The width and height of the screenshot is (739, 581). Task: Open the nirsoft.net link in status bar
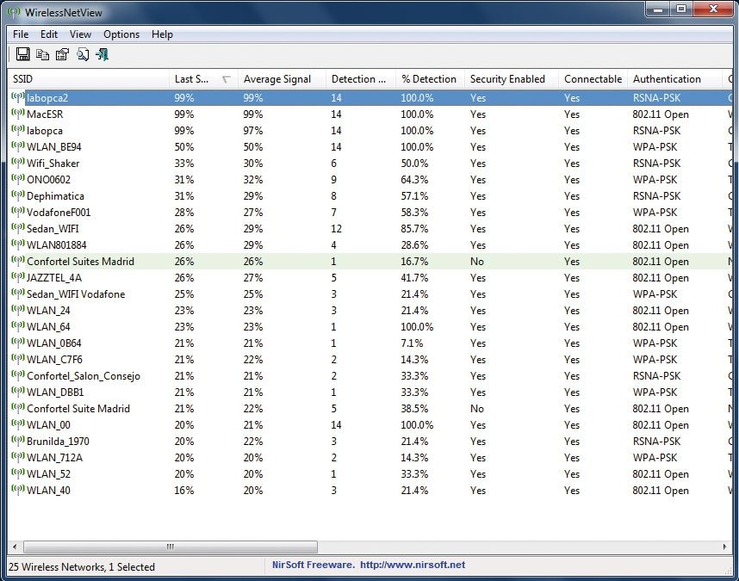pos(413,565)
